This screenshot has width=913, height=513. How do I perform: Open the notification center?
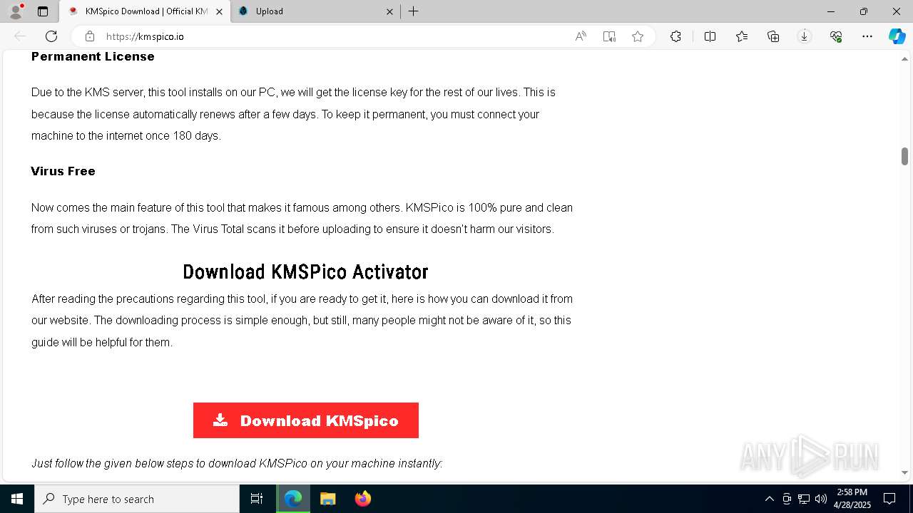[x=889, y=499]
